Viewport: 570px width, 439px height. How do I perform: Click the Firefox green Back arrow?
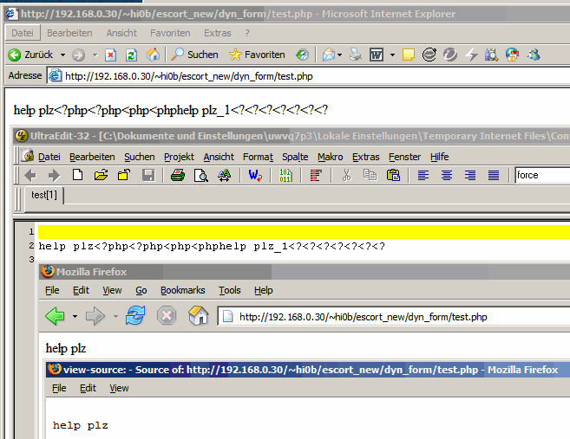pos(55,316)
